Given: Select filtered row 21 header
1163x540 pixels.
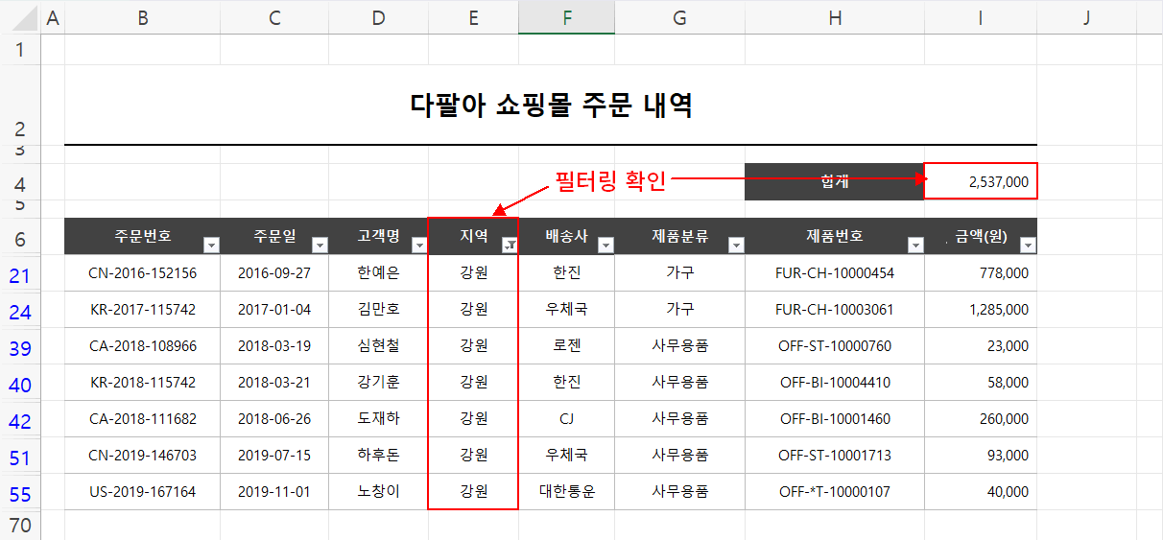Looking at the screenshot, I should 20,273.
